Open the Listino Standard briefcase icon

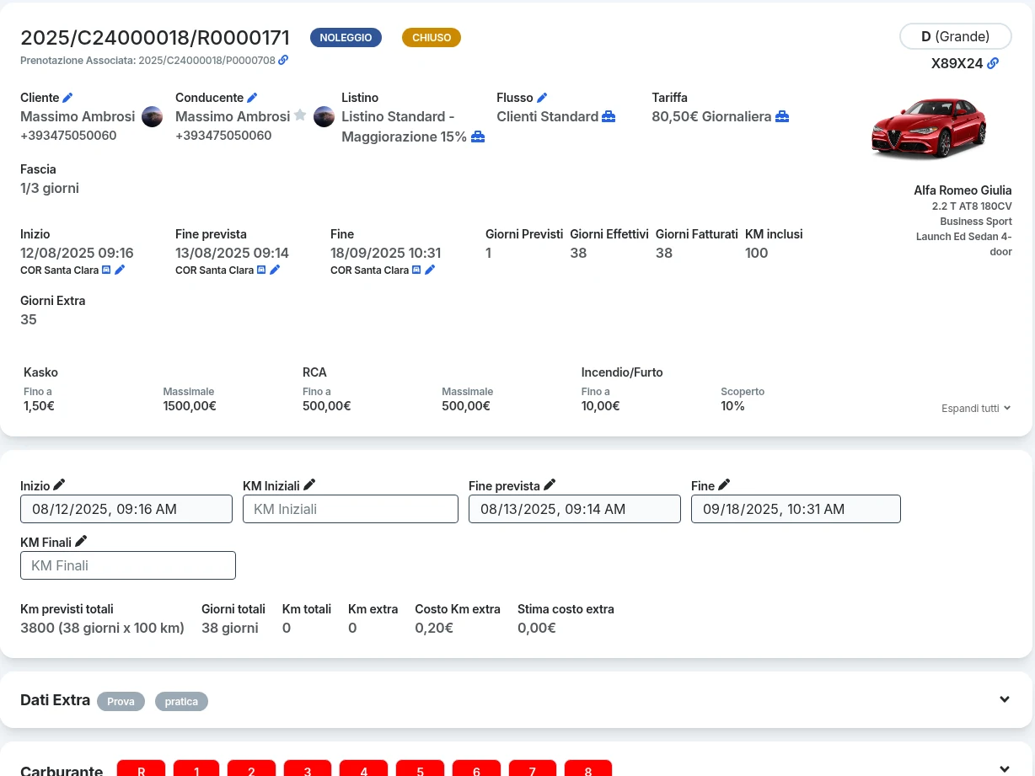coord(478,136)
